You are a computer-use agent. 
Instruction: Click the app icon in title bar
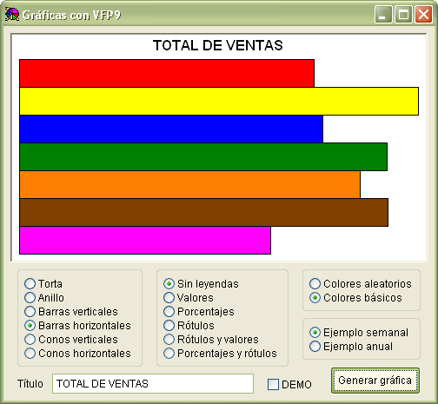[x=12, y=14]
